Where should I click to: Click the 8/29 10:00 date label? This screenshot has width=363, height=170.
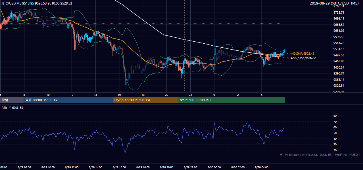coord(48,167)
